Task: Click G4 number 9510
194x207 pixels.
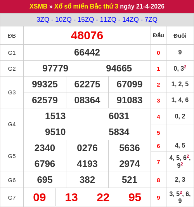Action: (x=55, y=132)
